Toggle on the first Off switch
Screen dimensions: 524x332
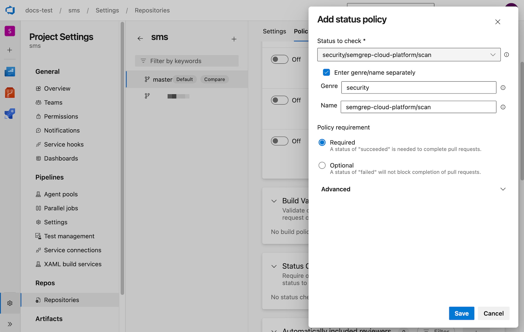(x=279, y=59)
